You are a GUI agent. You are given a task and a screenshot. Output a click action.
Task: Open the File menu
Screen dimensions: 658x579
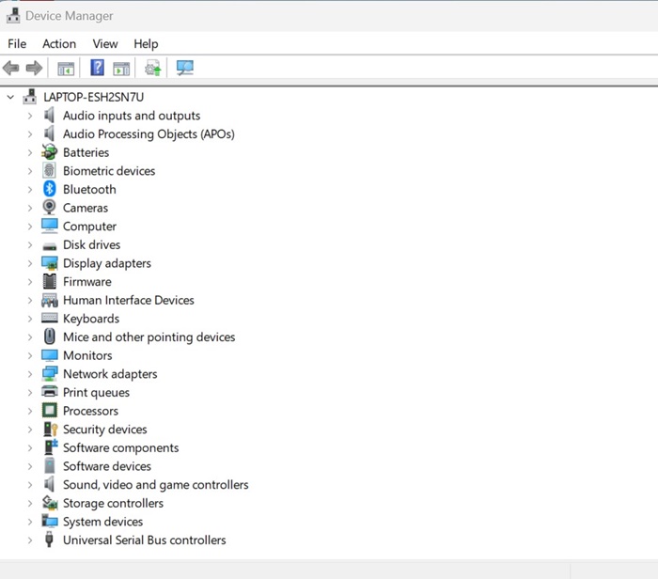coord(17,44)
